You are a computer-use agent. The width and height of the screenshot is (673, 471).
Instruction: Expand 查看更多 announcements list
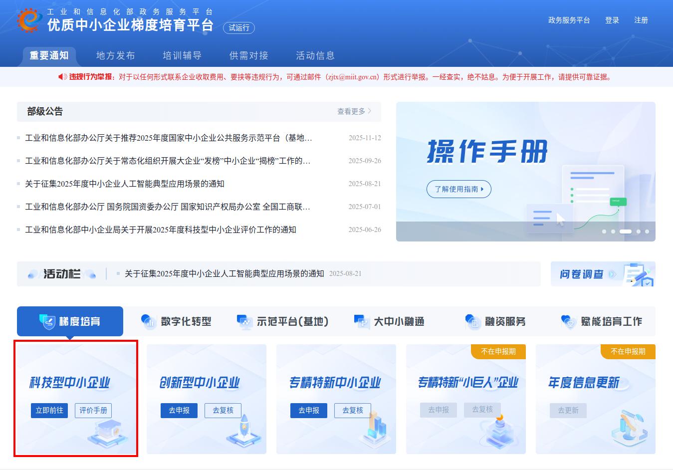click(354, 111)
